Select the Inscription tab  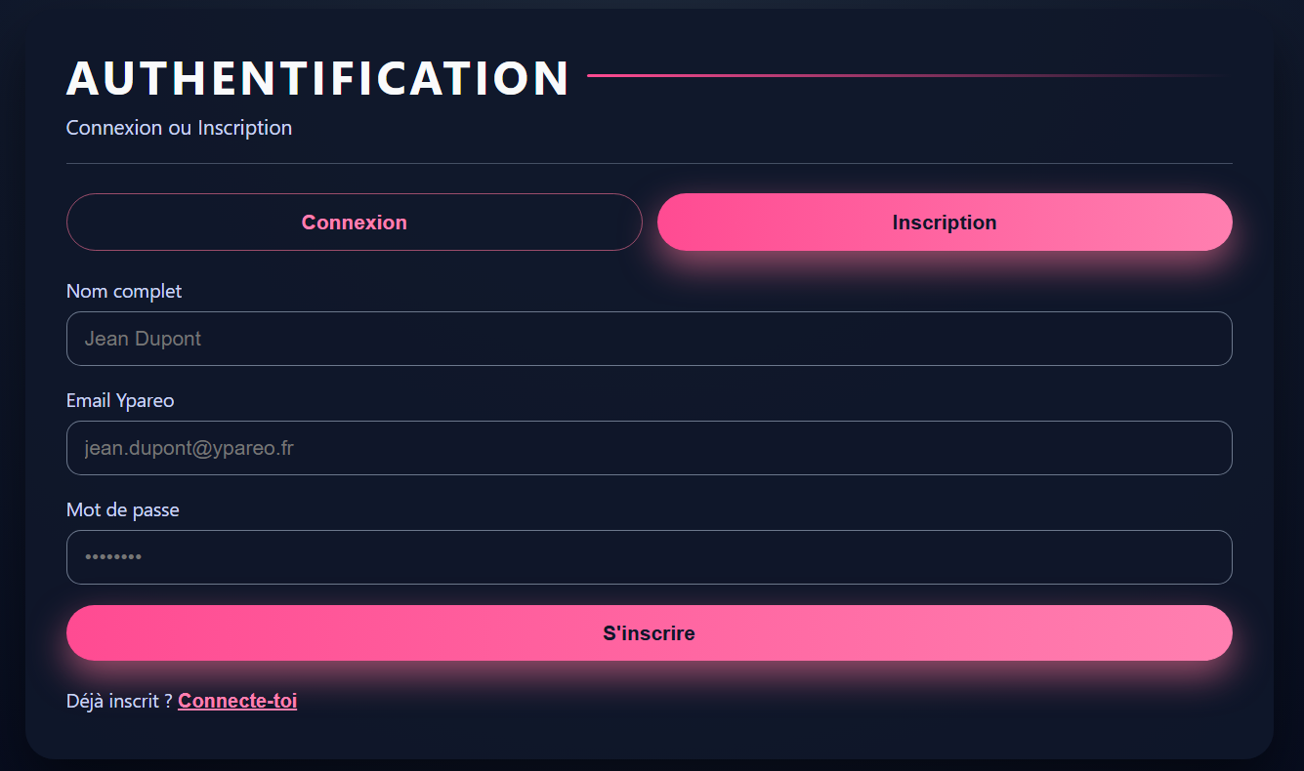[x=944, y=223]
